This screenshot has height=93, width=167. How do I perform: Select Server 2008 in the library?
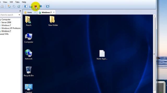pyautogui.click(x=6, y=22)
